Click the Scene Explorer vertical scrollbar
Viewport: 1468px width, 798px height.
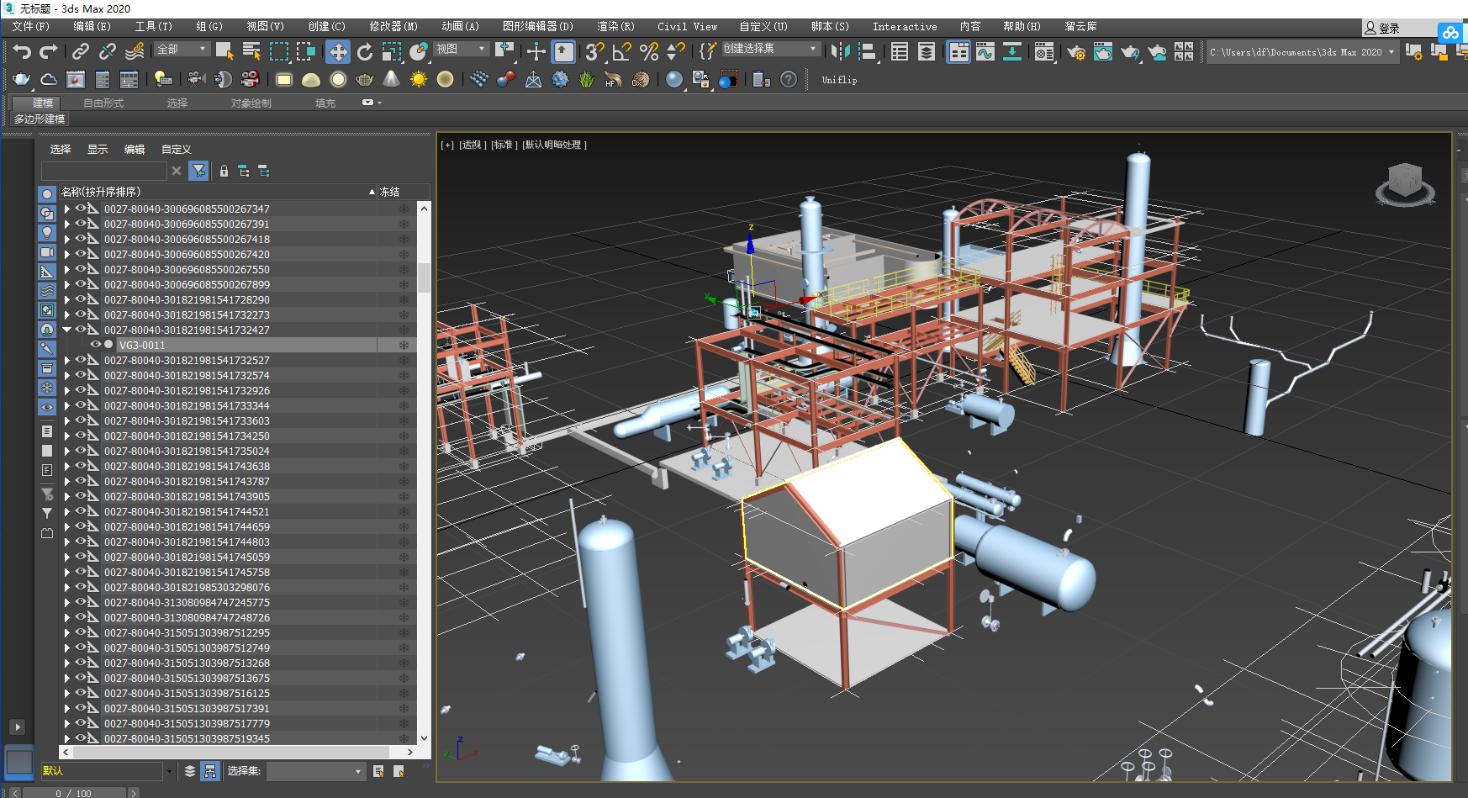(425, 277)
